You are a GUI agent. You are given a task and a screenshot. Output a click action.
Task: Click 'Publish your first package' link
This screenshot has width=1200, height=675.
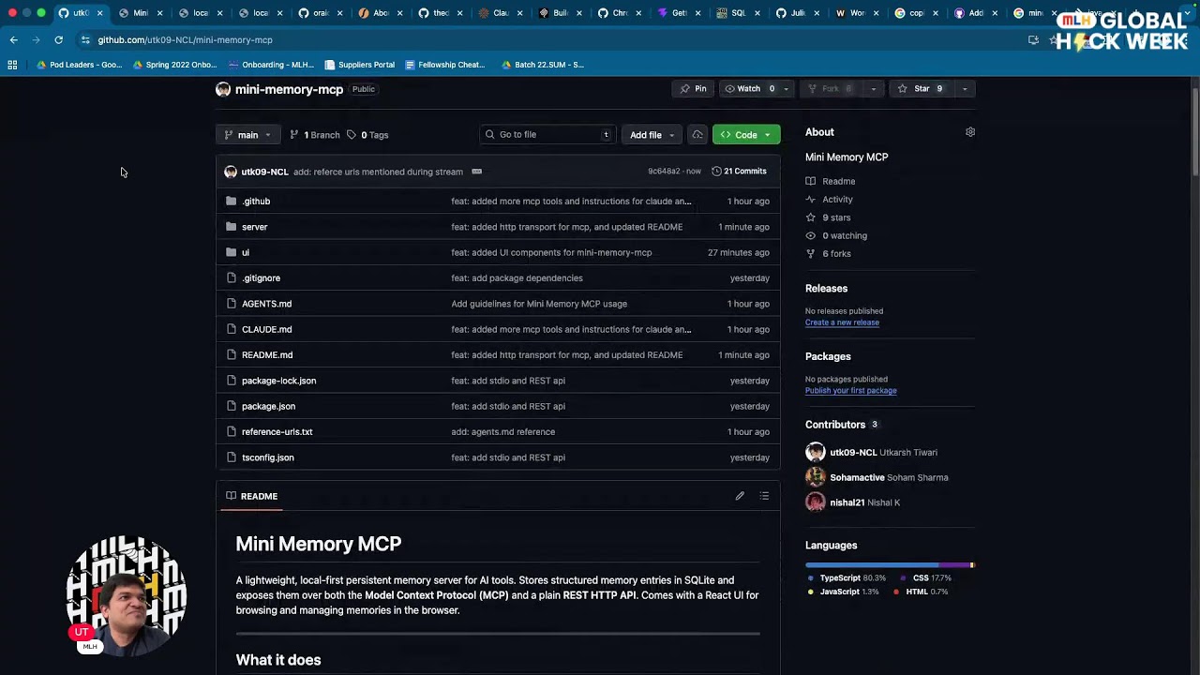pyautogui.click(x=850, y=391)
